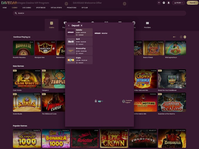Select the Neteller payment method
The height and width of the screenshot is (149, 199).
80,32
